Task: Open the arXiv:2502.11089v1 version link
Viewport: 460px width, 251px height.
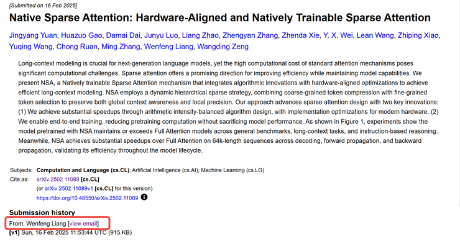Action: [x=68, y=188]
